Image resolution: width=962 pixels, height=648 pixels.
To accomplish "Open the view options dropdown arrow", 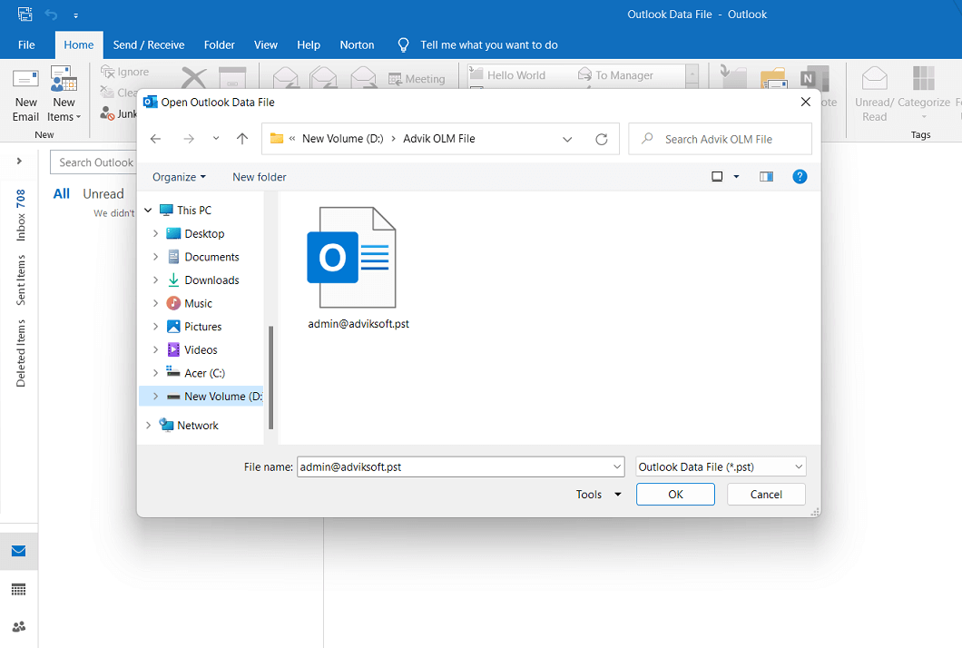I will click(736, 177).
